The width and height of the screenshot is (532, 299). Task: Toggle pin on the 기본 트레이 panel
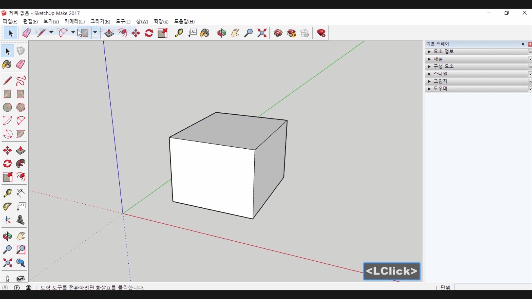[523, 44]
